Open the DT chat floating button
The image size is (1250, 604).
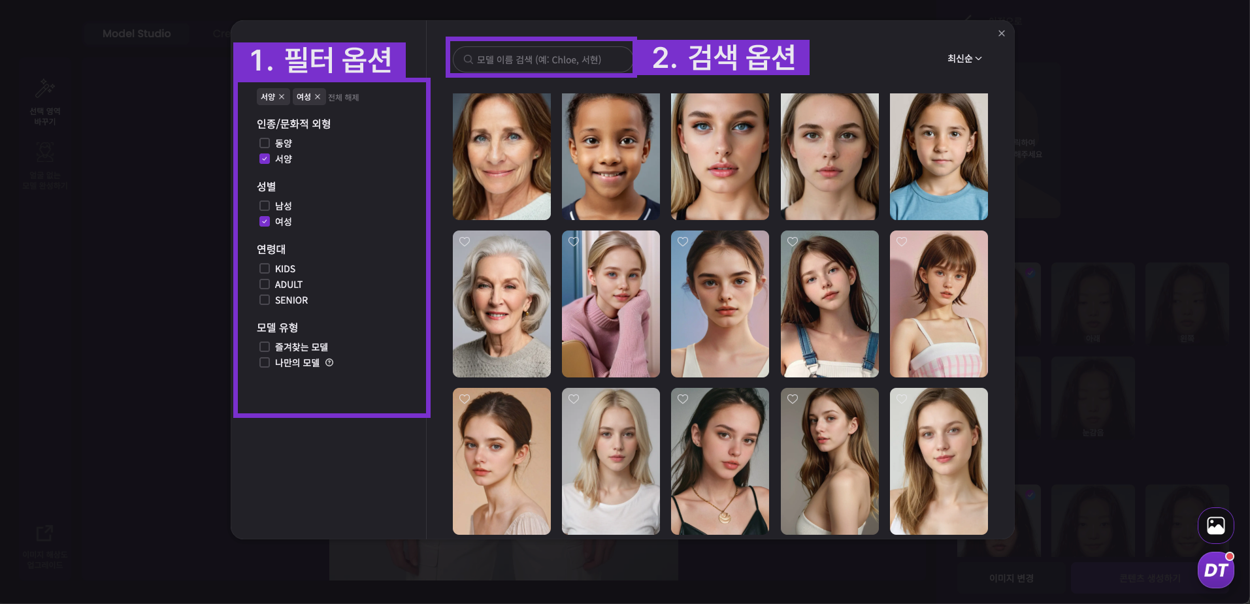click(x=1216, y=570)
